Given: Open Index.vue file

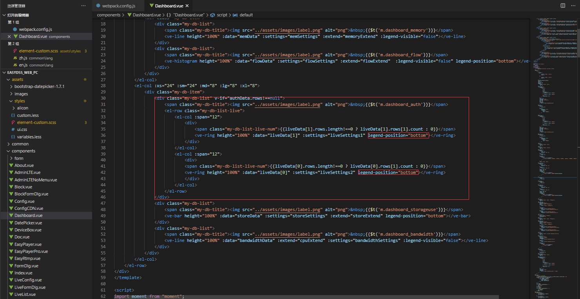Looking at the screenshot, I should coord(46,273).
